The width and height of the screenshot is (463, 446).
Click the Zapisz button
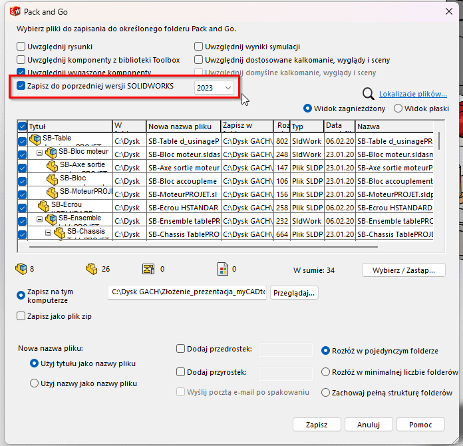coord(317,425)
